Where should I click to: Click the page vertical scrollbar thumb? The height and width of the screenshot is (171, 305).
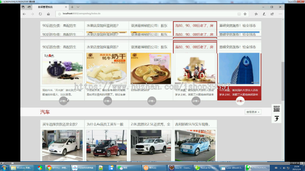(283, 81)
